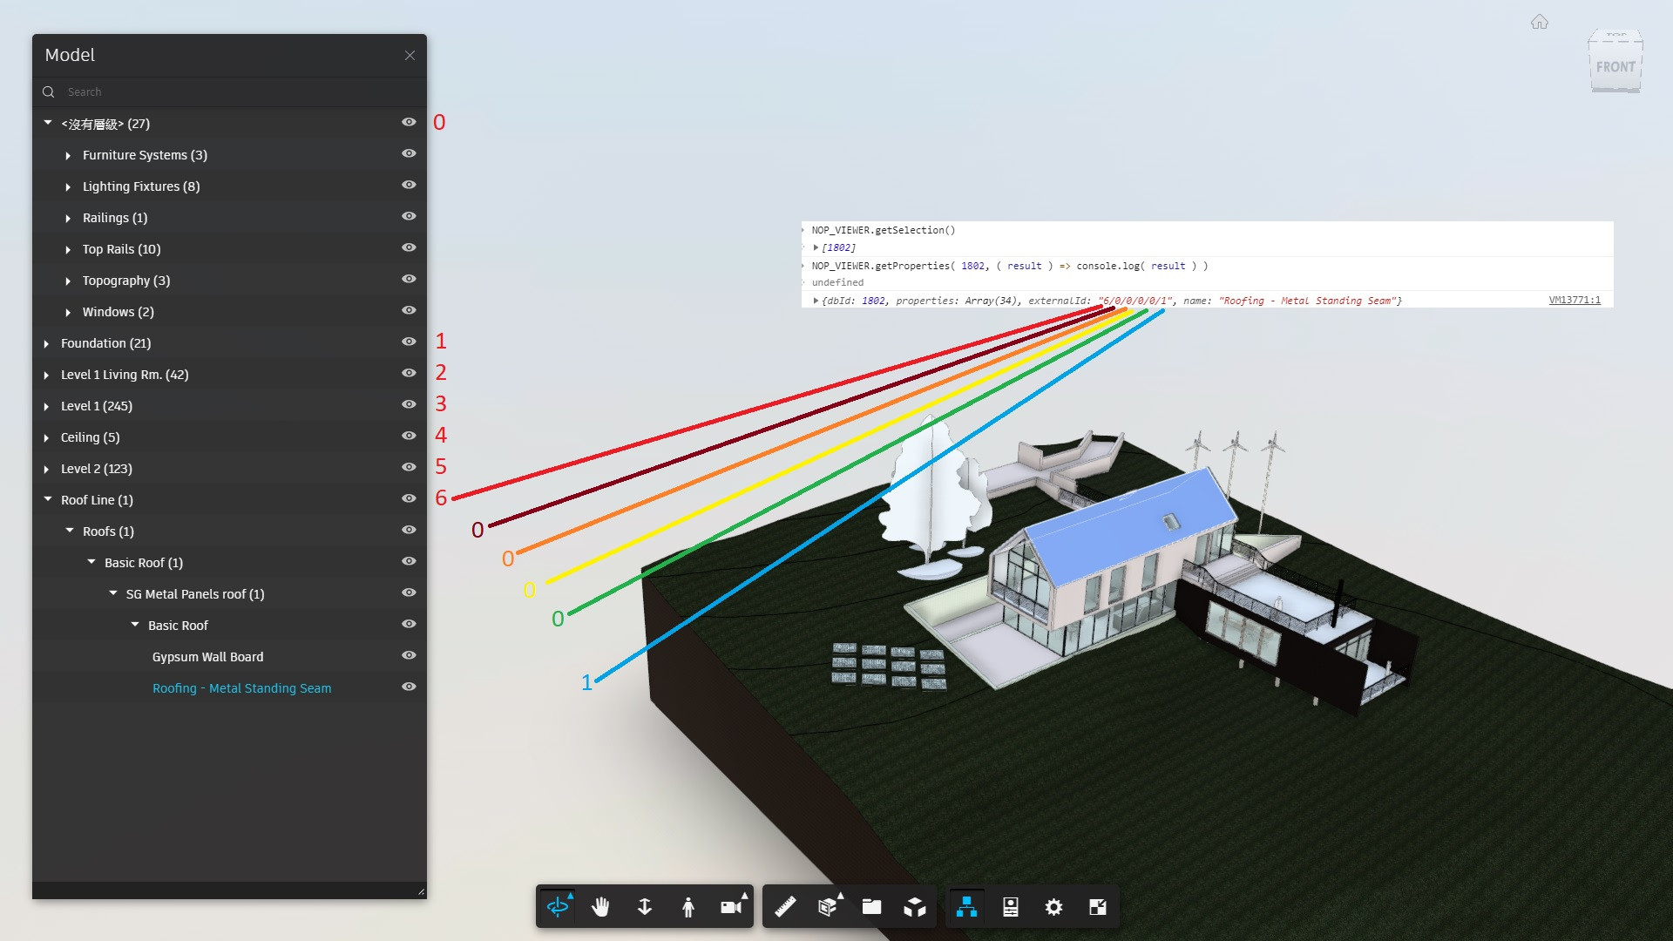The width and height of the screenshot is (1673, 941).
Task: Enter First Person walk mode
Action: point(688,907)
